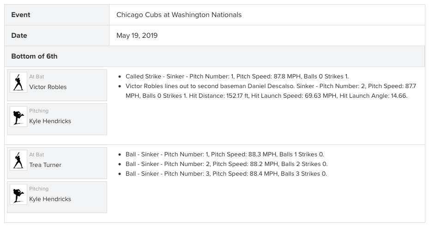Select Chicago Cubs at Washington Nationals text
The image size is (436, 232).
(x=179, y=15)
